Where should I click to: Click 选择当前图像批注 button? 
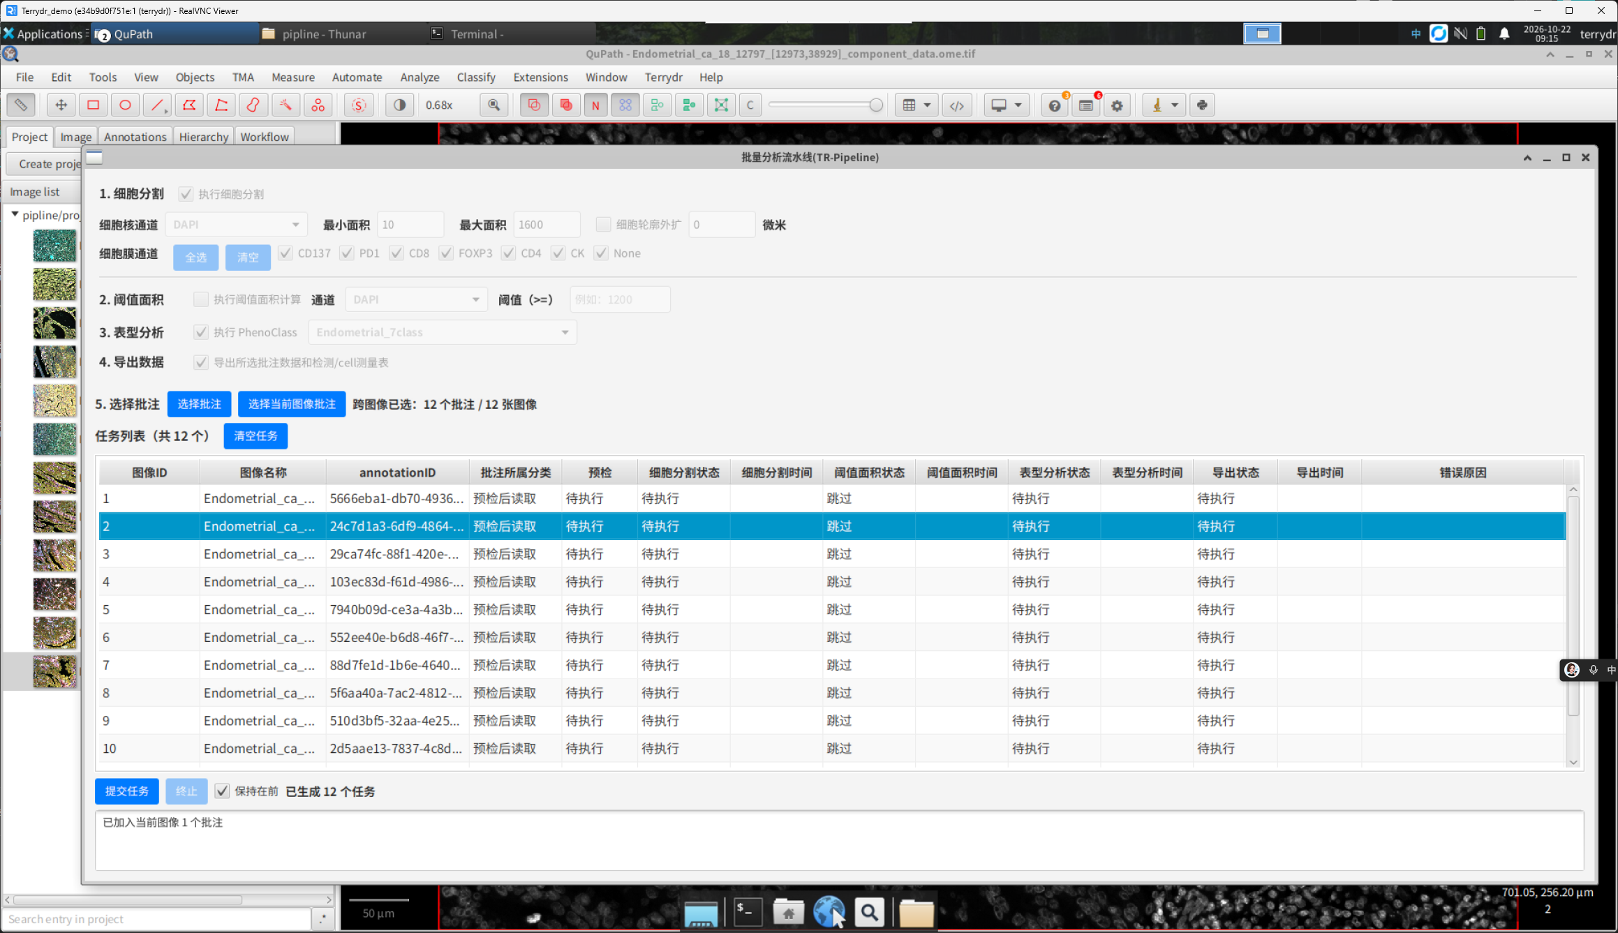(x=292, y=404)
